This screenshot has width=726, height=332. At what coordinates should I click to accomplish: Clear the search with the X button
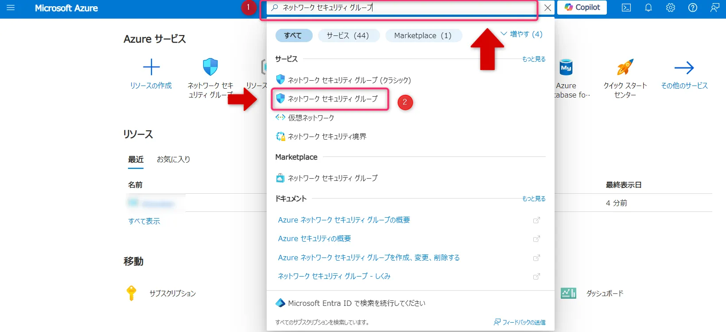548,8
